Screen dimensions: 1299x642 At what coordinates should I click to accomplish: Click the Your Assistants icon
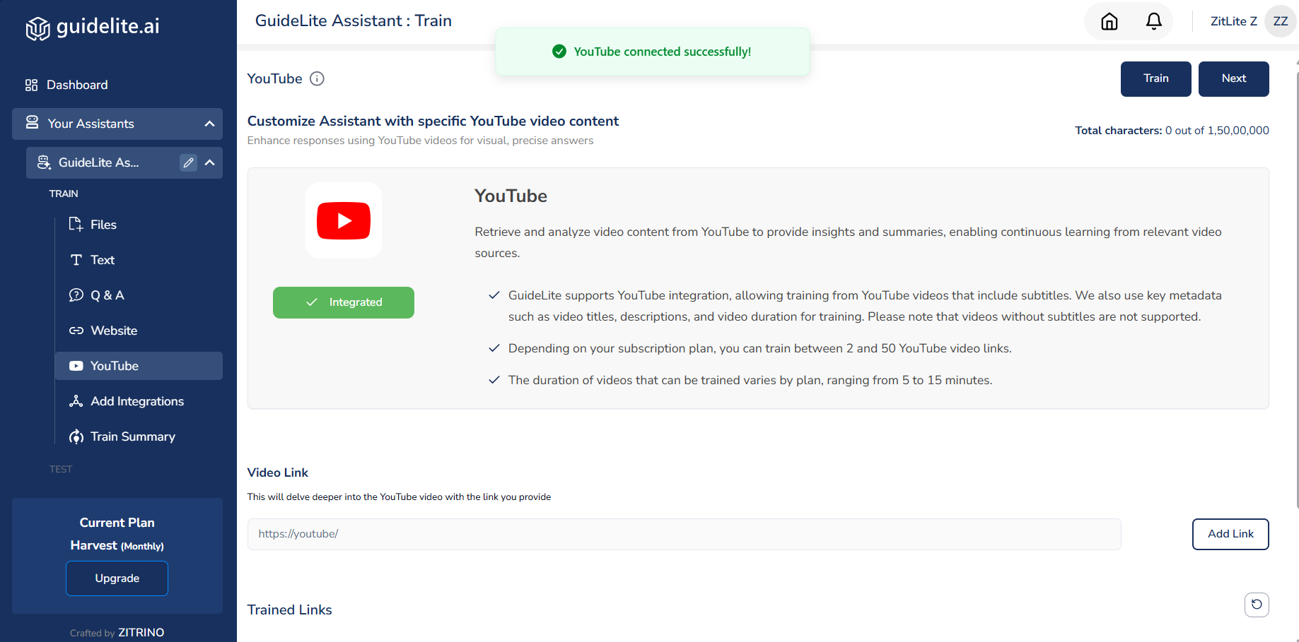point(32,123)
